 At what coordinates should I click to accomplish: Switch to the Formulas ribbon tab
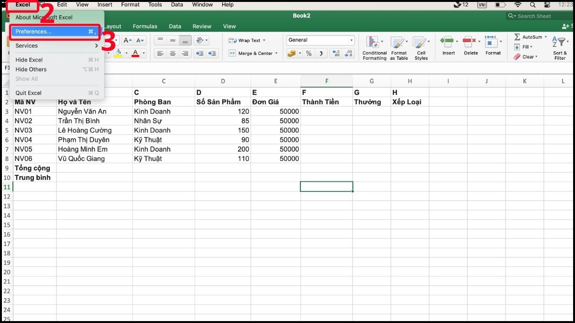[144, 26]
